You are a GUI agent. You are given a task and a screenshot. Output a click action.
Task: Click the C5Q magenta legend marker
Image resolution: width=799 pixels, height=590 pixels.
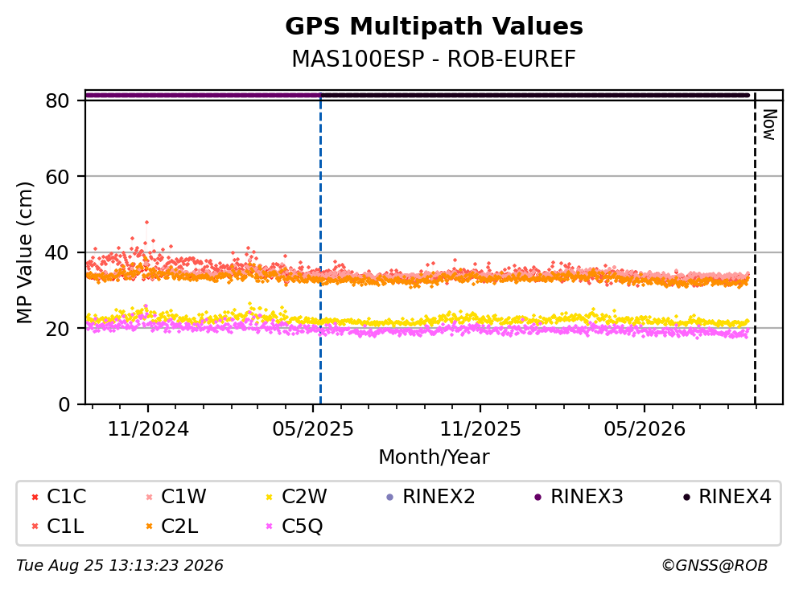tap(270, 526)
